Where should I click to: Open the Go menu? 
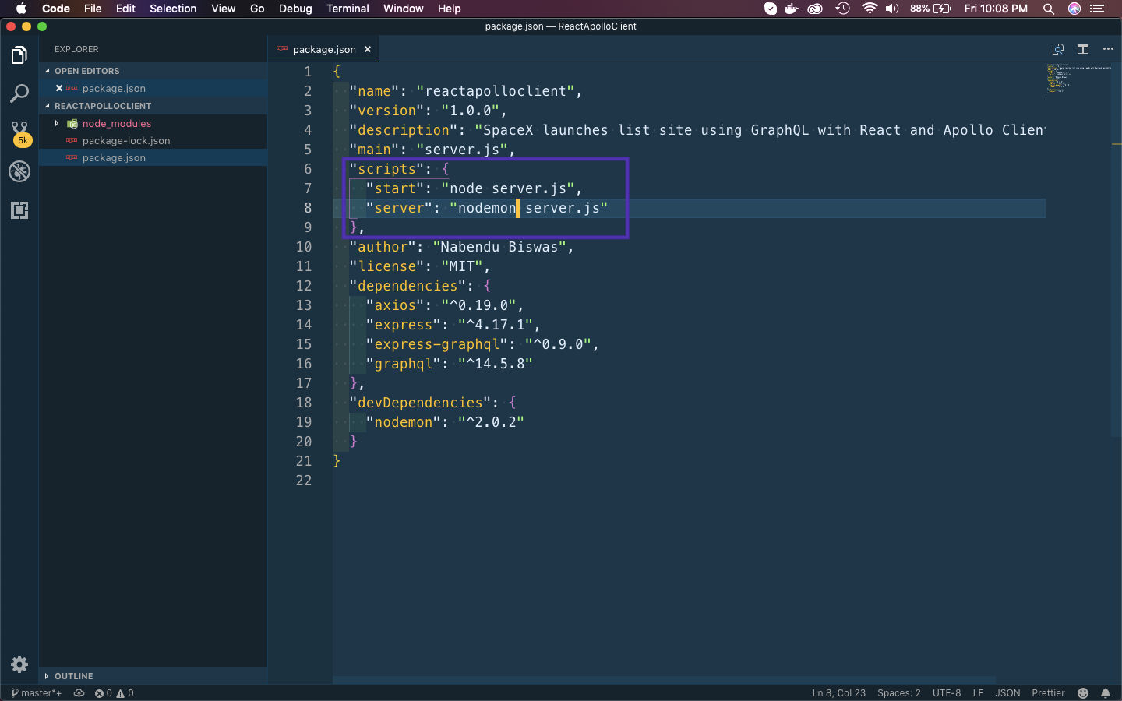click(257, 9)
